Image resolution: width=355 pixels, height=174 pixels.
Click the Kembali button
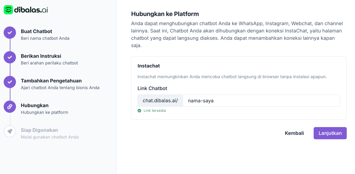click(x=294, y=133)
